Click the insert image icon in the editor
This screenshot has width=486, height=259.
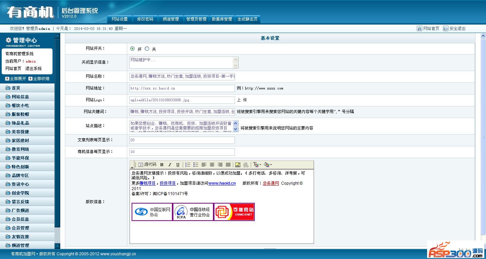(238, 165)
